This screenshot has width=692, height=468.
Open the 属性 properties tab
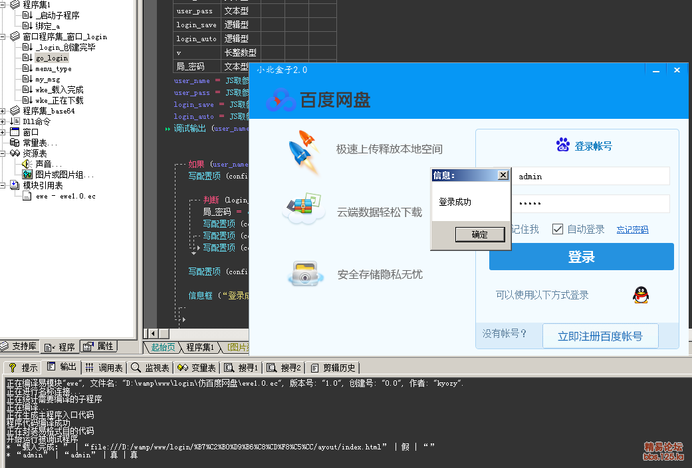pos(99,347)
